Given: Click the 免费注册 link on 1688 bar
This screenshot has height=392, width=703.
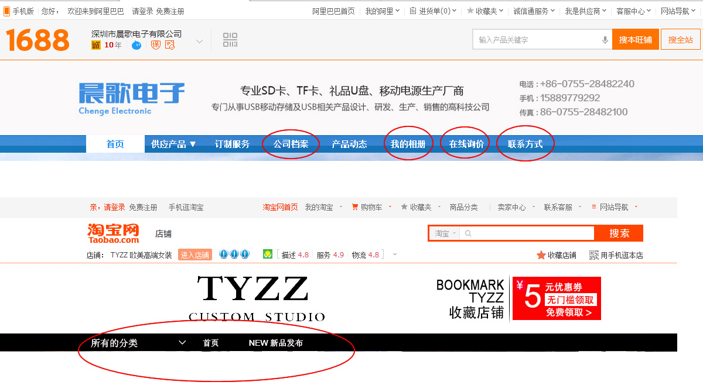Looking at the screenshot, I should coord(170,11).
